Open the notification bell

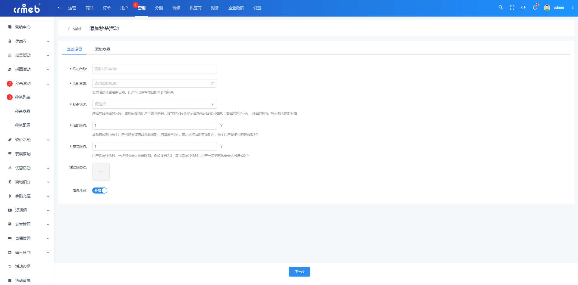tap(535, 8)
